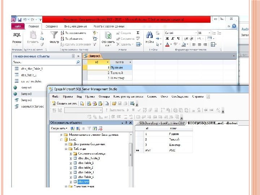Expand the Системные таблицы tree node
This screenshot has height=195, width=260.
tap(71, 154)
